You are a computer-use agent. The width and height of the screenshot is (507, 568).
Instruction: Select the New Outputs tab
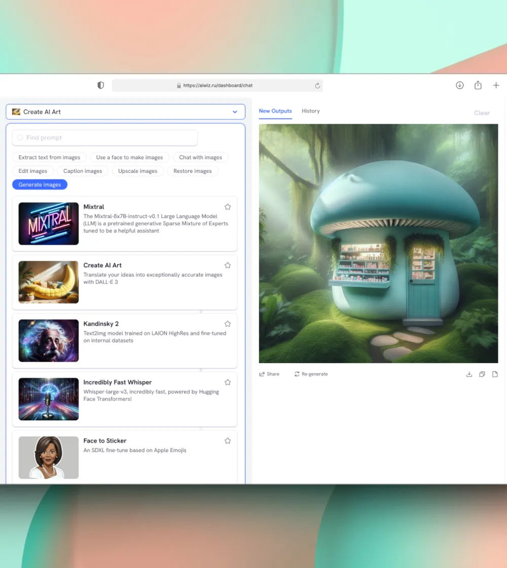click(275, 111)
